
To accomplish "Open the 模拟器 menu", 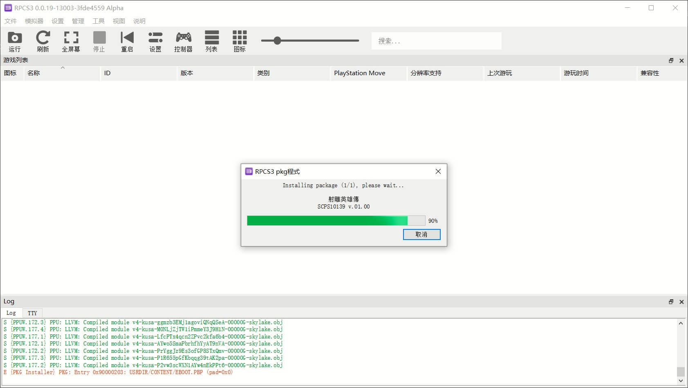I will [x=34, y=21].
